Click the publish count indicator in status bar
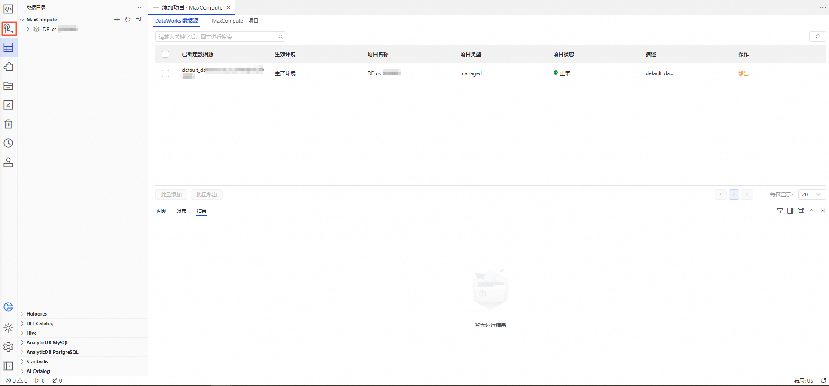The height and width of the screenshot is (386, 829). [57, 380]
